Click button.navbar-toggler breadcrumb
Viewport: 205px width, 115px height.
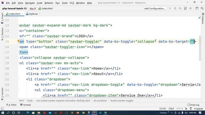tap(122, 101)
